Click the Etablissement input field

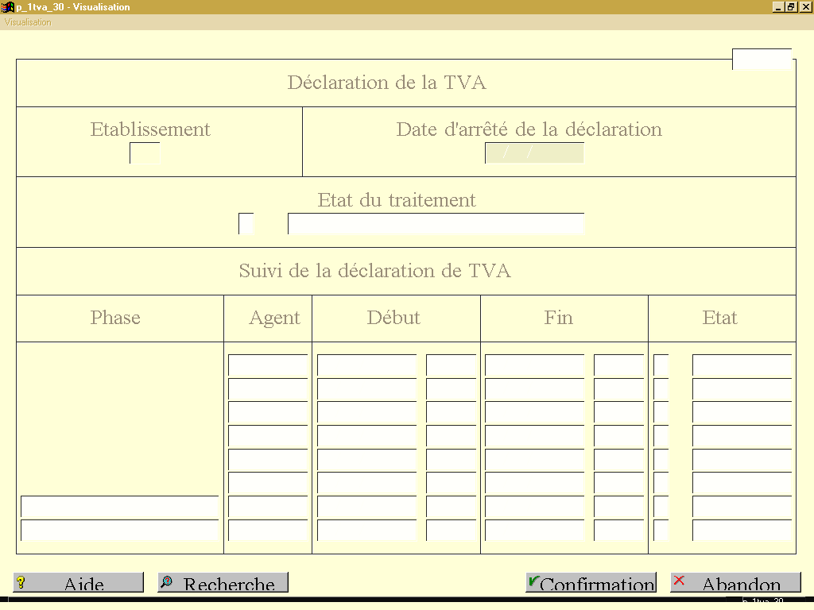145,153
